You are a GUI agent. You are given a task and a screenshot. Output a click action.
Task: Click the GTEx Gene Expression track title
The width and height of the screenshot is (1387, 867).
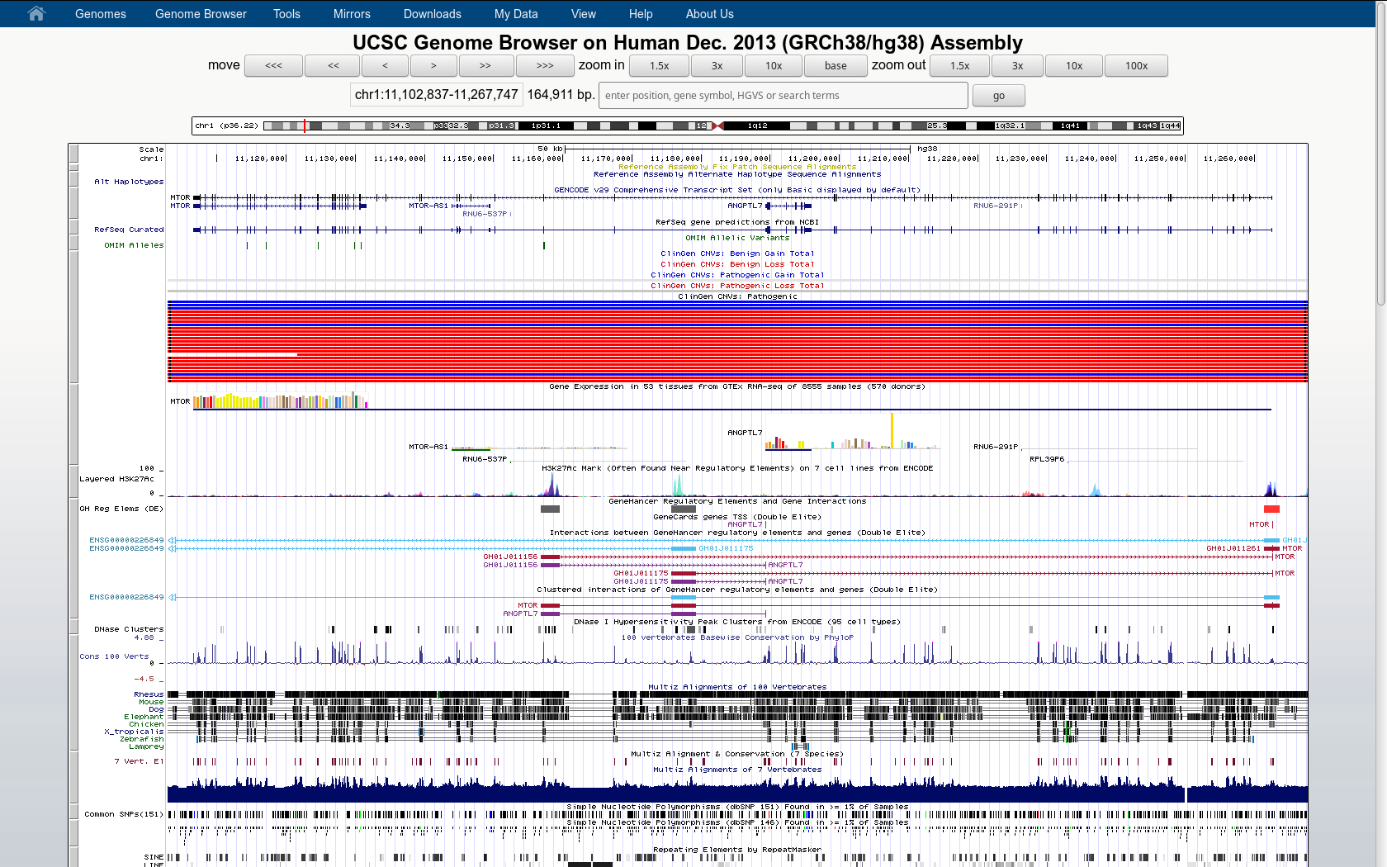pyautogui.click(x=739, y=386)
